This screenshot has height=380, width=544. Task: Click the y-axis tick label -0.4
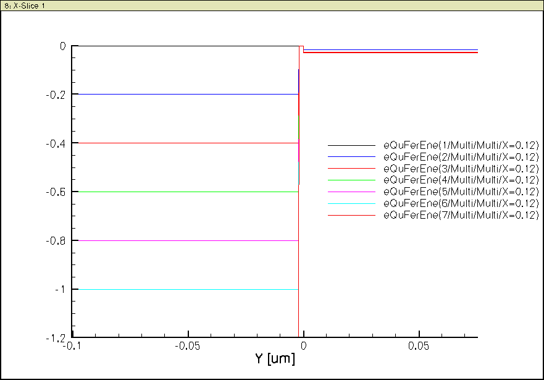pos(56,143)
